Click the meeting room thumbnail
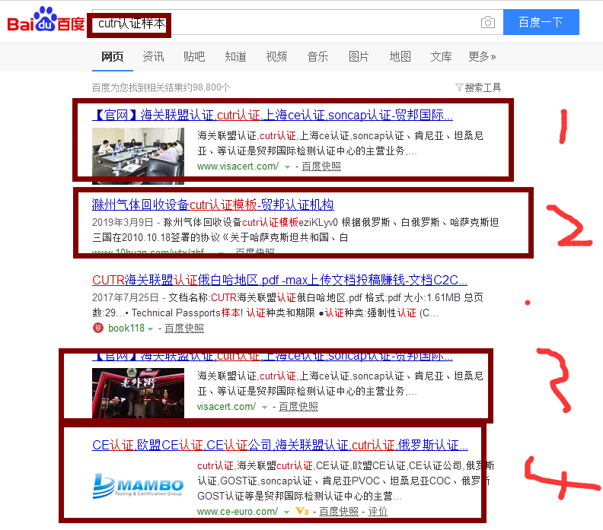Image resolution: width=603 pixels, height=530 pixels. [138, 156]
